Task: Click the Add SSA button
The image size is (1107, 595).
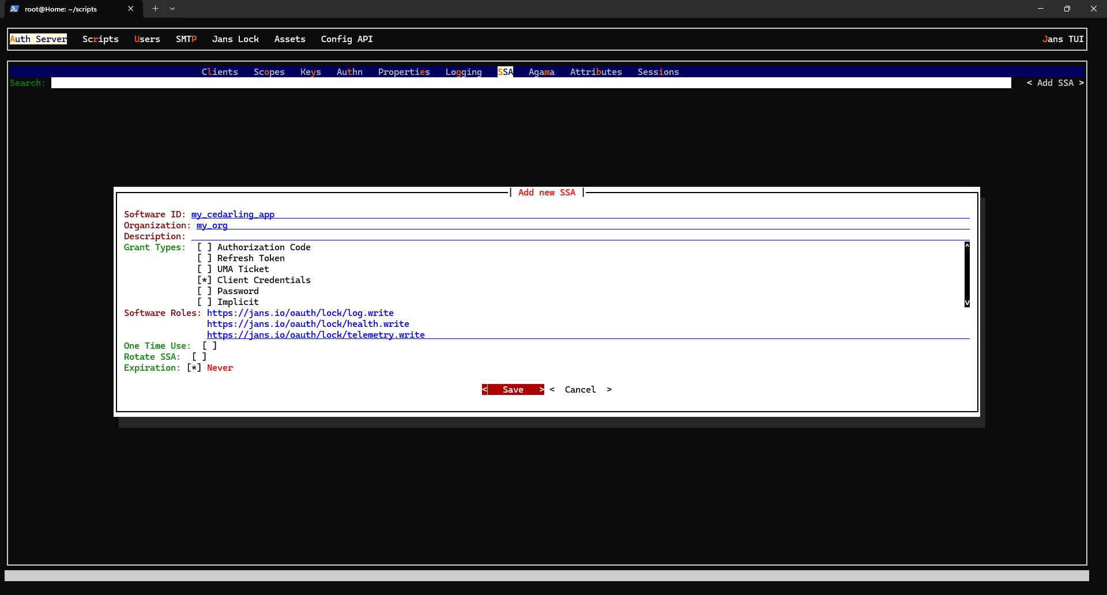Action: click(1055, 83)
